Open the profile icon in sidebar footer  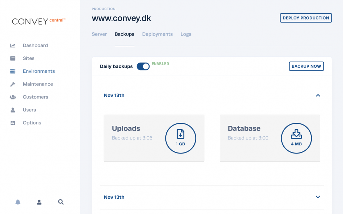[x=39, y=202]
